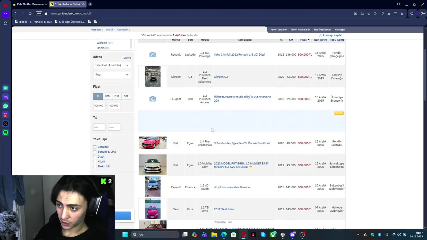This screenshot has width=427, height=240.
Task: Go to Vasıta breadcrumb
Action: [109, 30]
